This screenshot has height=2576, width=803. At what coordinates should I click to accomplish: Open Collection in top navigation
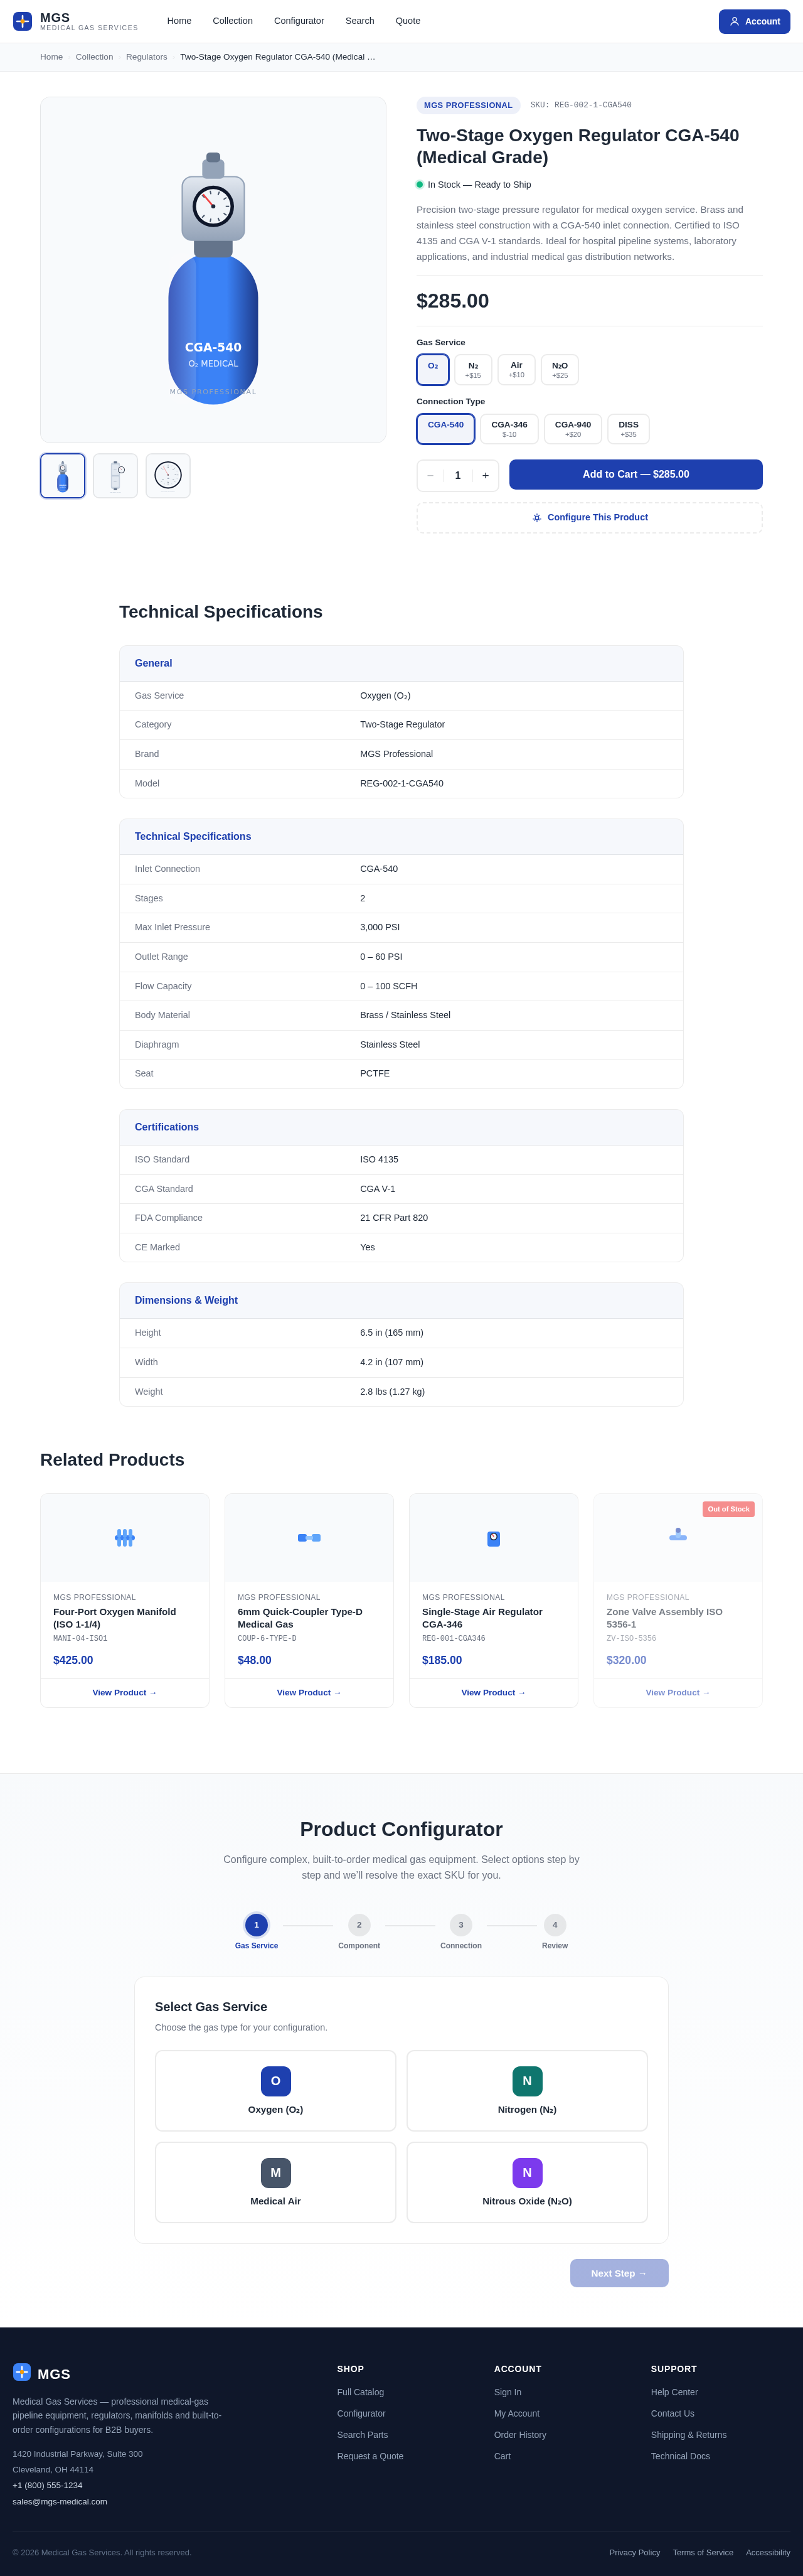(x=233, y=21)
